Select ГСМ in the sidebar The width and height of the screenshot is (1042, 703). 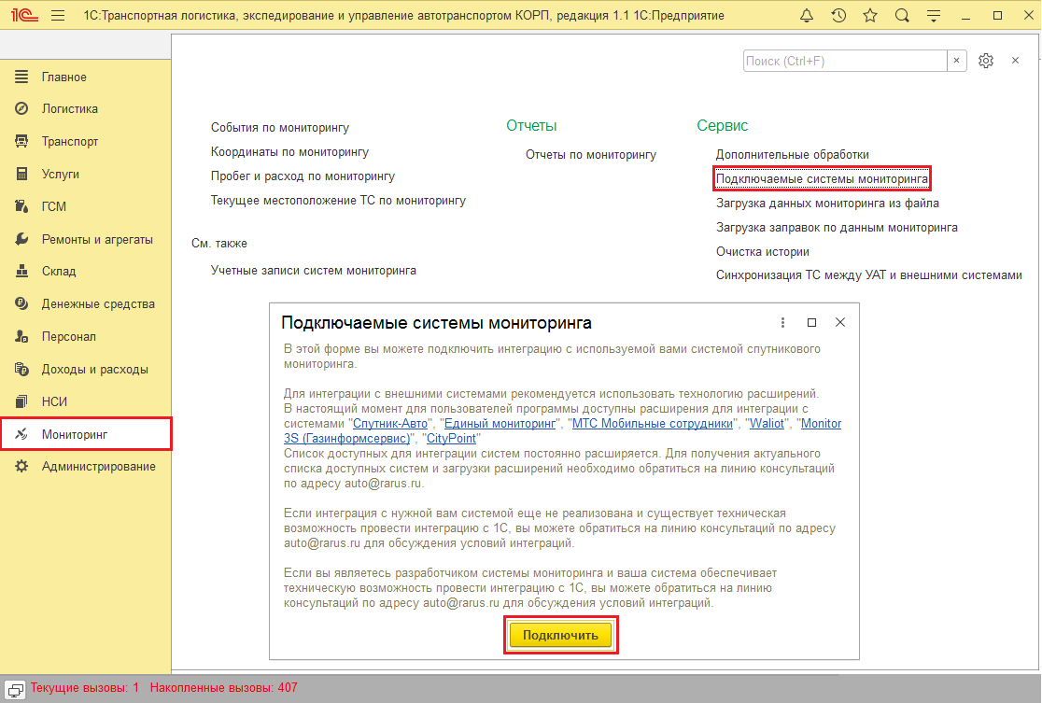click(x=53, y=206)
